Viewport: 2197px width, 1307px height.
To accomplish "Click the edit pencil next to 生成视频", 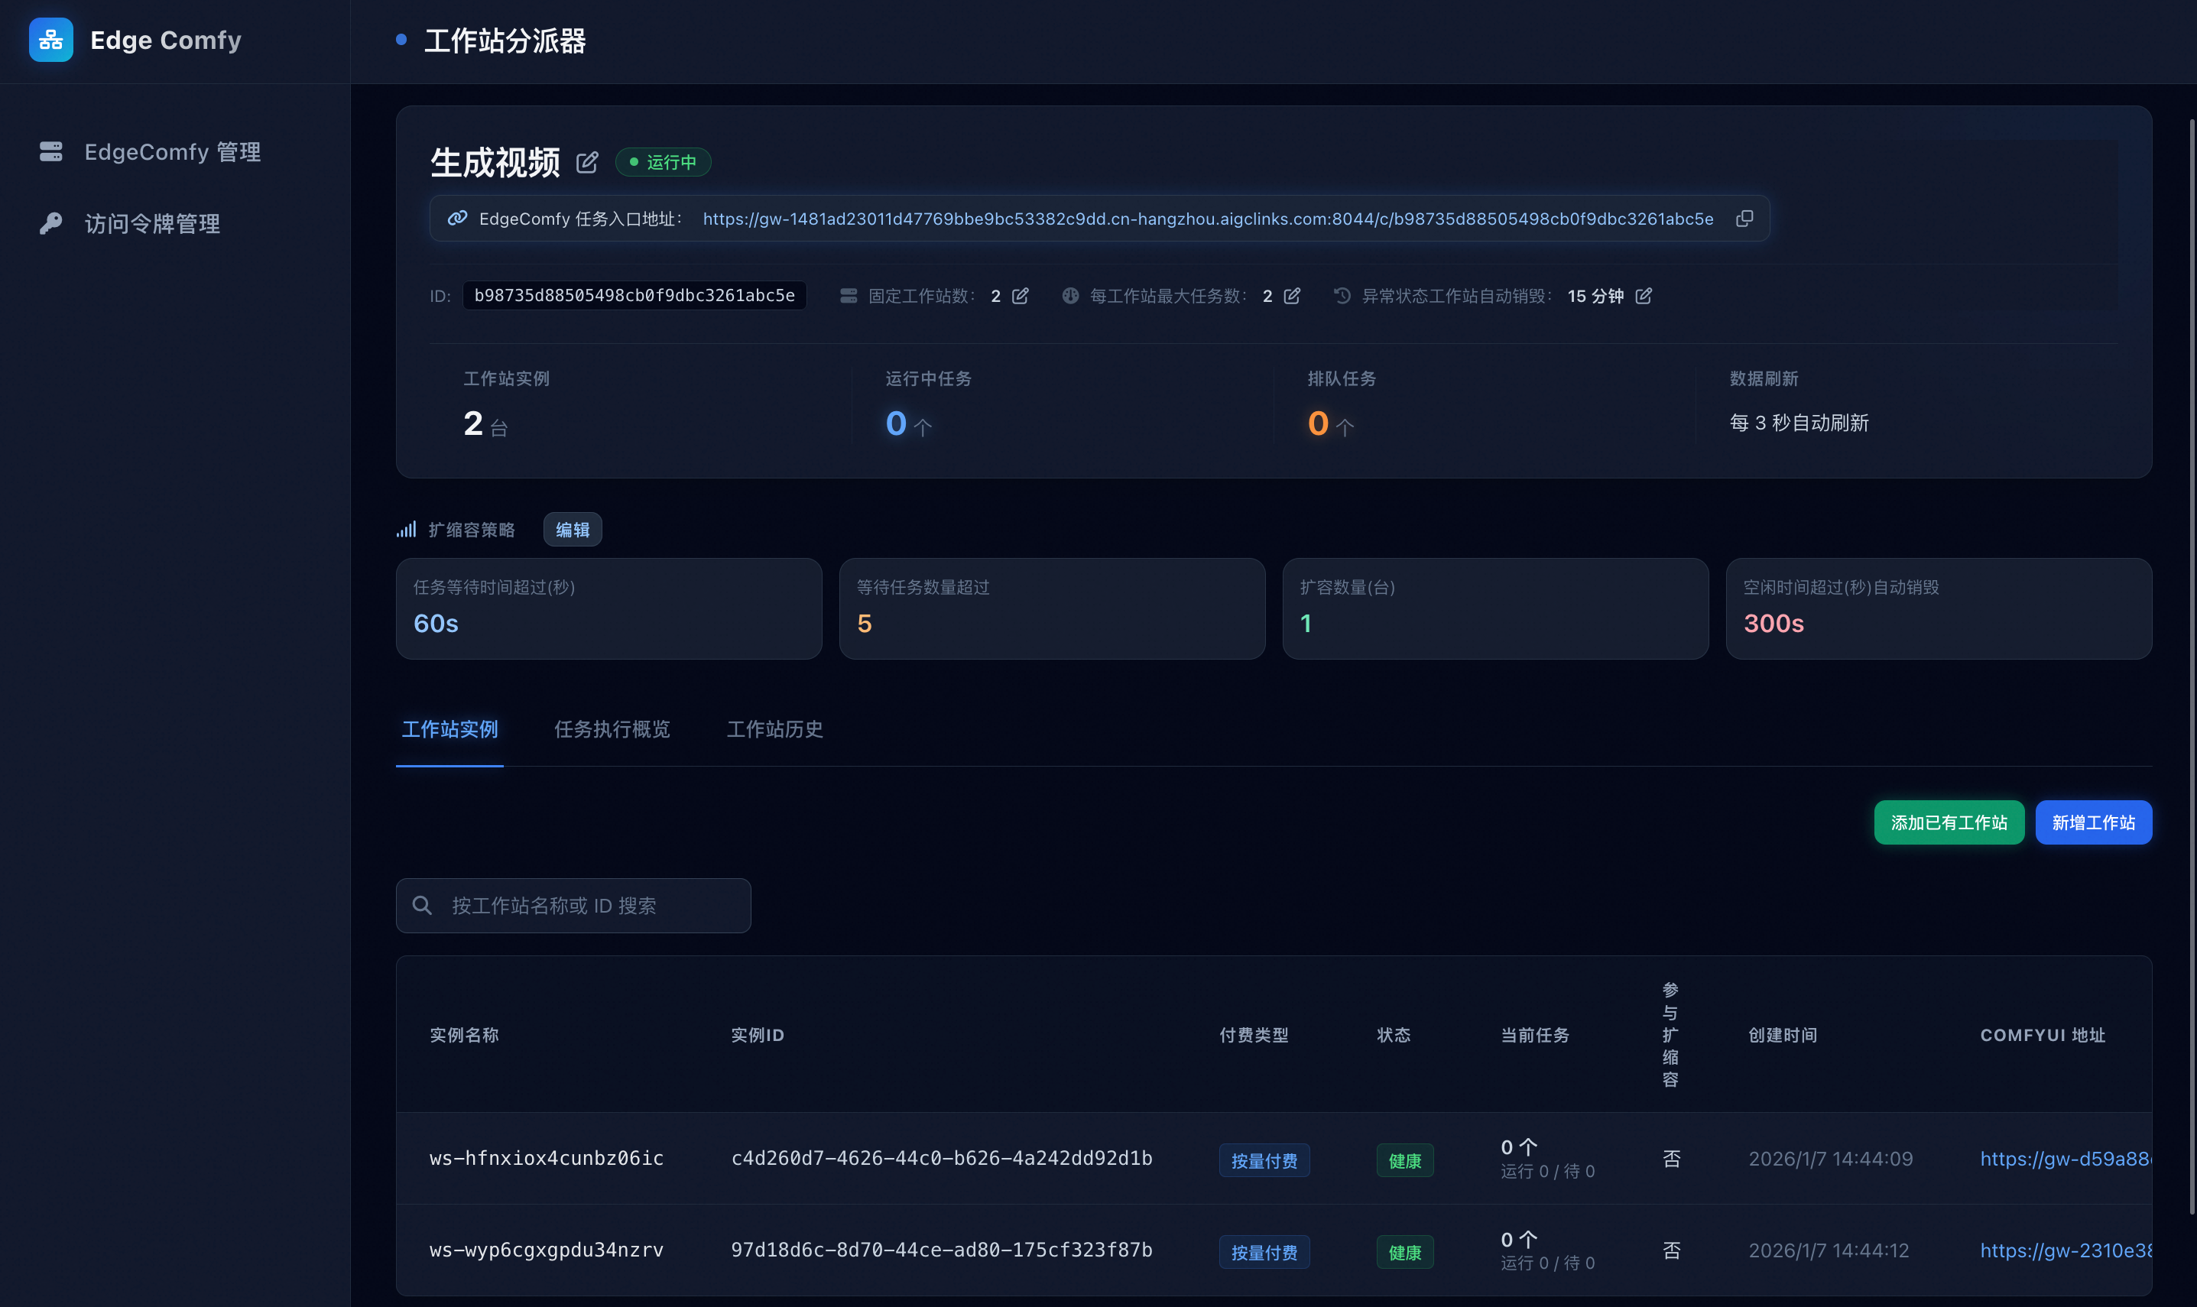I will click(x=587, y=163).
